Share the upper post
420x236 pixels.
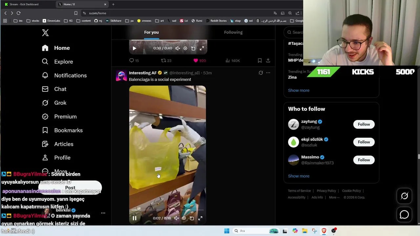pyautogui.click(x=268, y=61)
